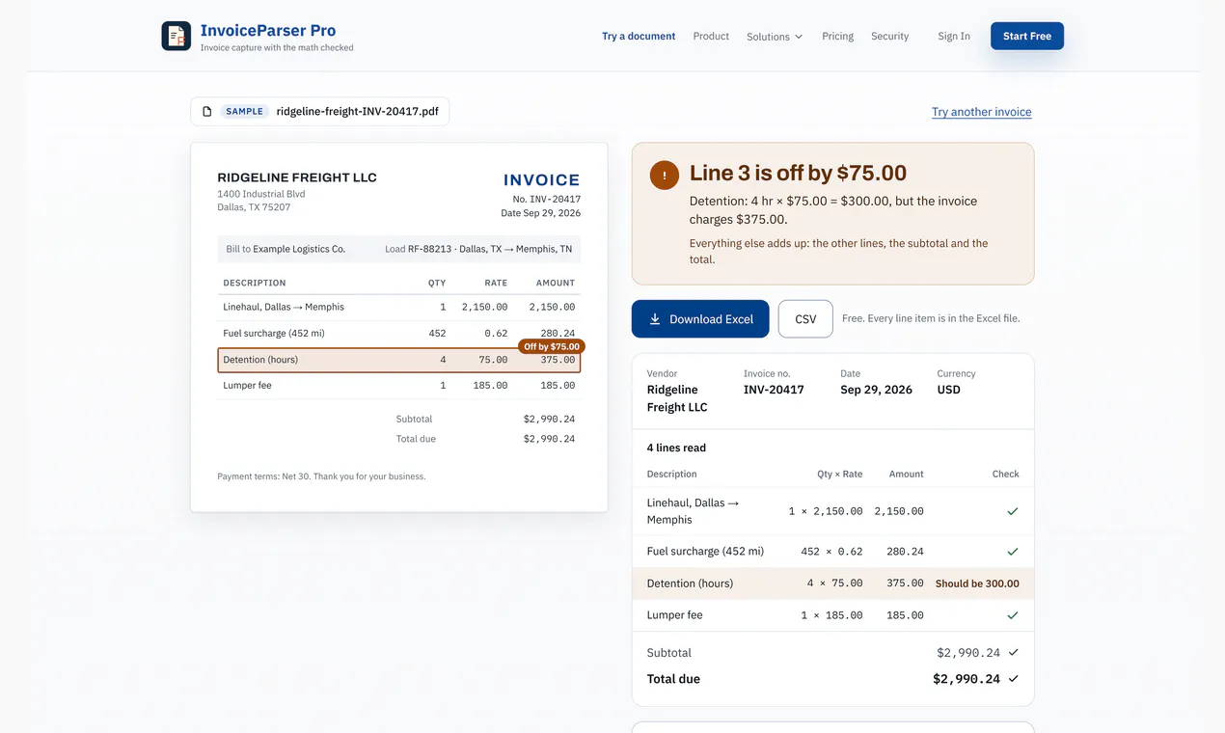Image resolution: width=1225 pixels, height=733 pixels.
Task: Go to the Security page
Action: click(x=889, y=36)
